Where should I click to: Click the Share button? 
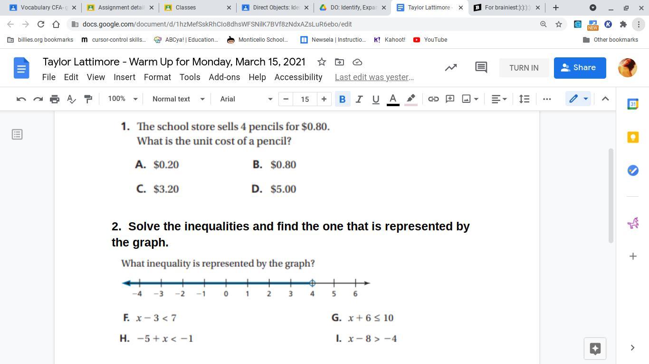(x=580, y=68)
